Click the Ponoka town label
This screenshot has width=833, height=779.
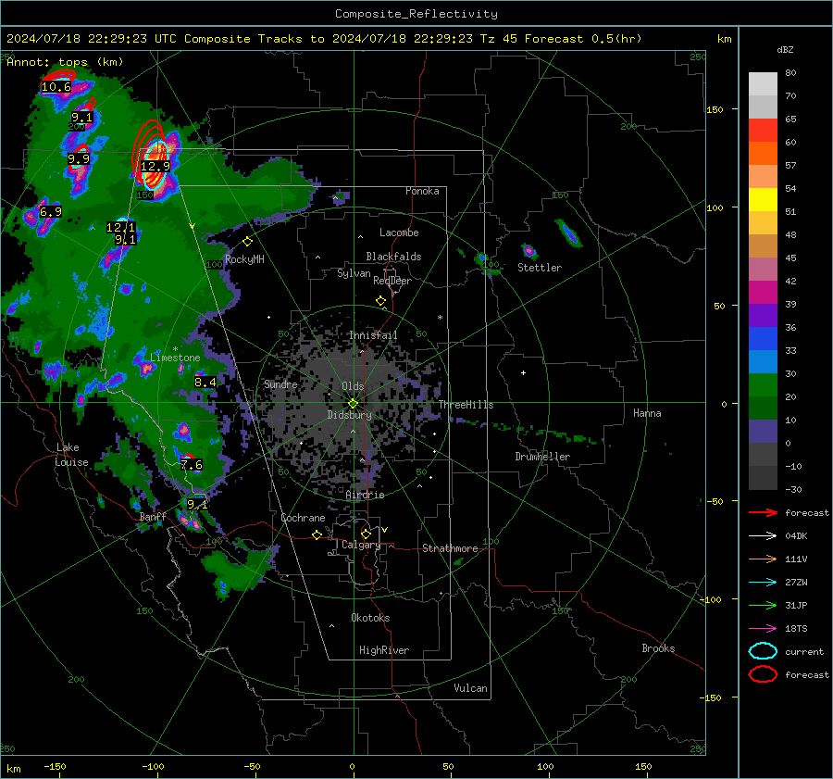click(422, 191)
